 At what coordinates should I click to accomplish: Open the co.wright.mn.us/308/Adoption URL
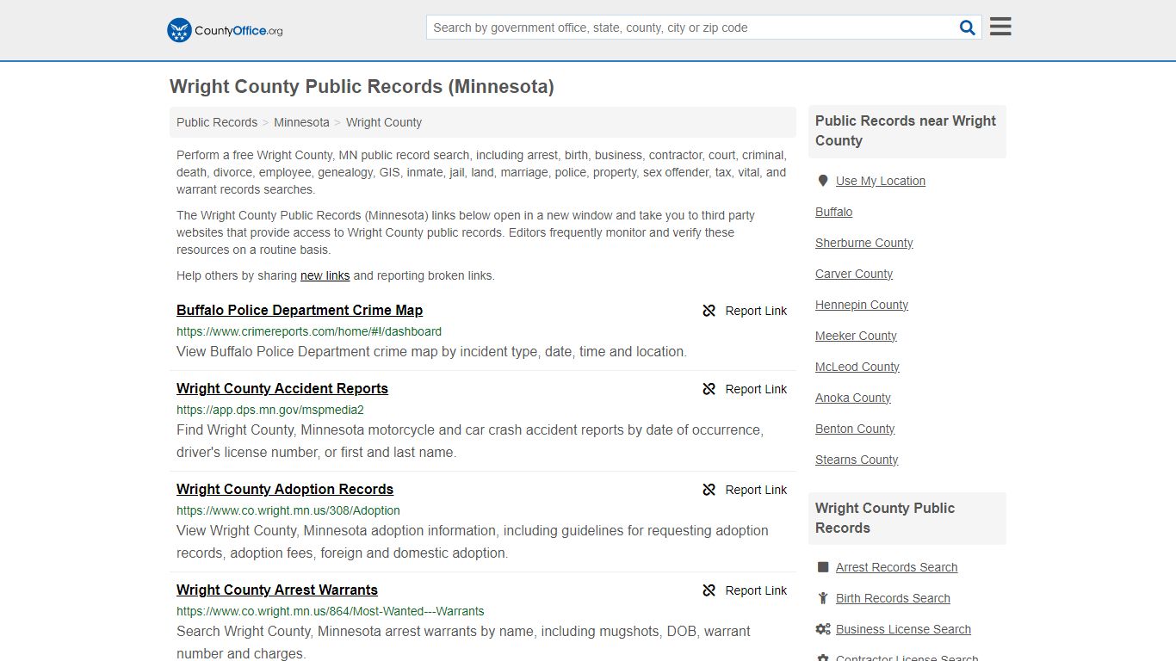point(288,510)
